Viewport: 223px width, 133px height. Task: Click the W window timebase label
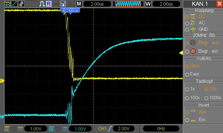click(x=148, y=4)
